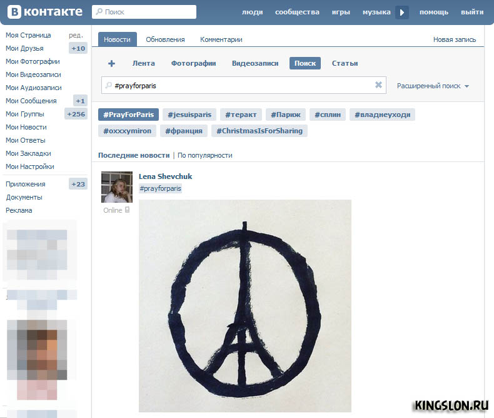Screen dimensions: 494x418
Task: Select the #PrayForParis hashtag chip
Action: click(129, 115)
